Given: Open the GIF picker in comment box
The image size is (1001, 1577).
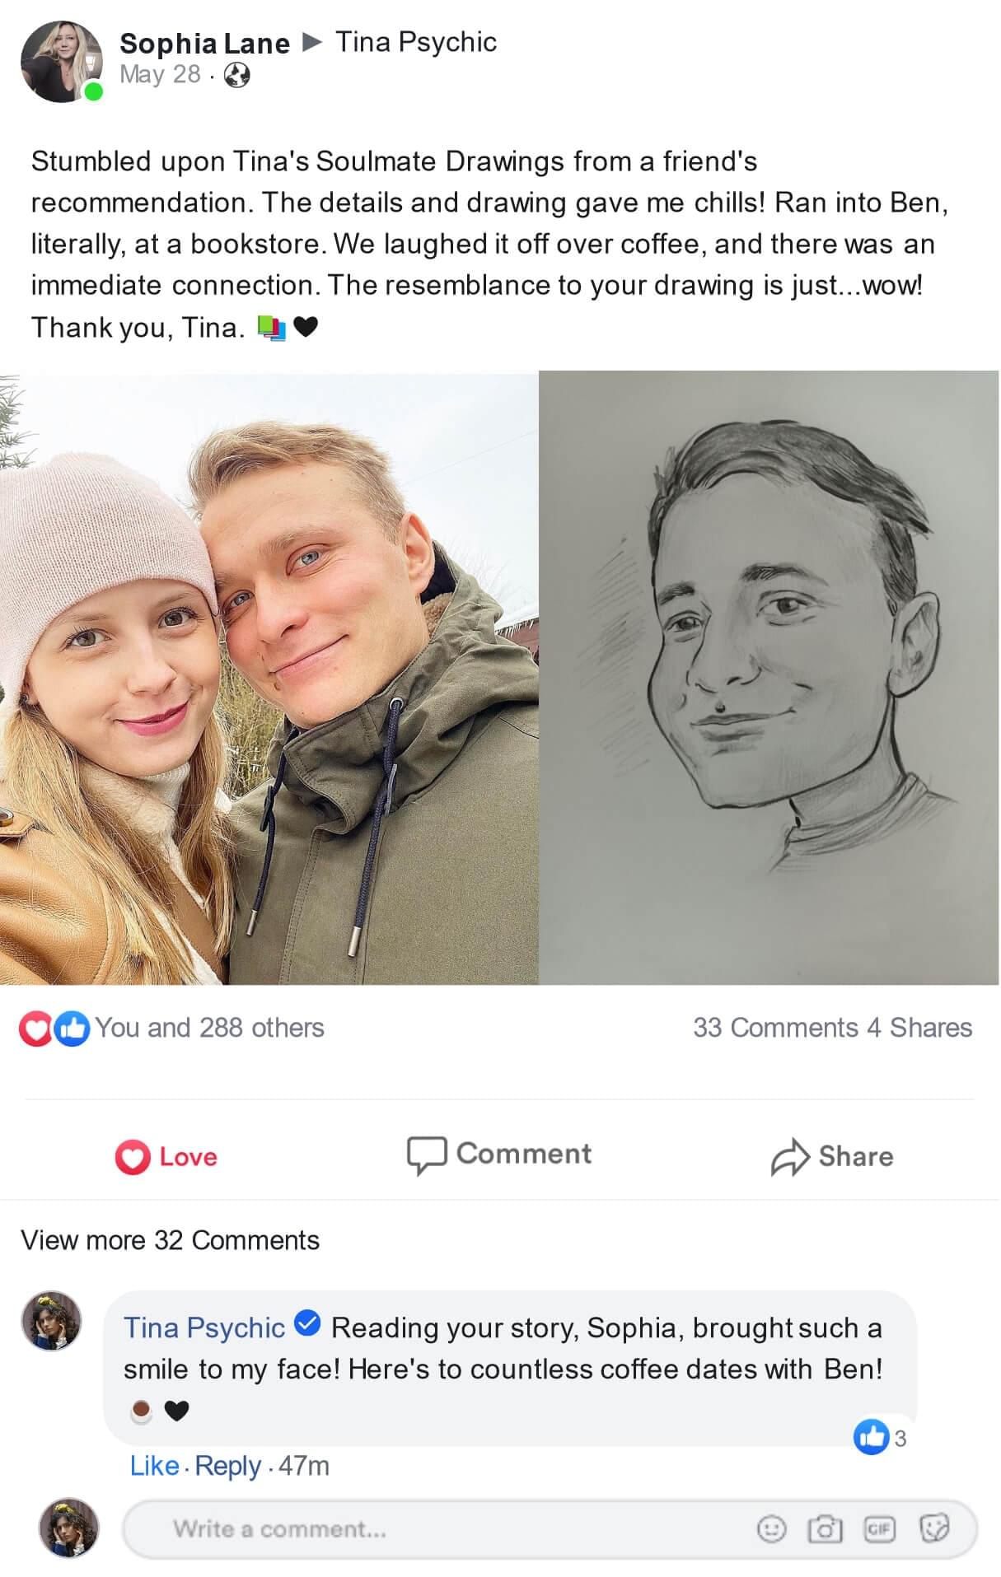Looking at the screenshot, I should point(878,1529).
